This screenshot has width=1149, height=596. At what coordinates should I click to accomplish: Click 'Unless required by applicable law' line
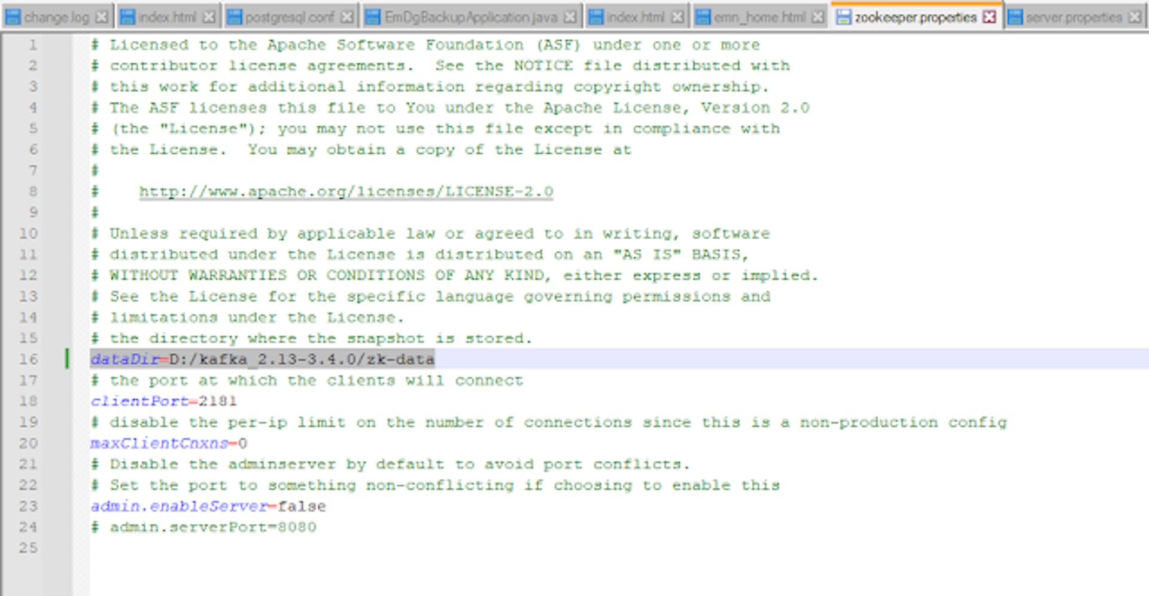(x=430, y=233)
